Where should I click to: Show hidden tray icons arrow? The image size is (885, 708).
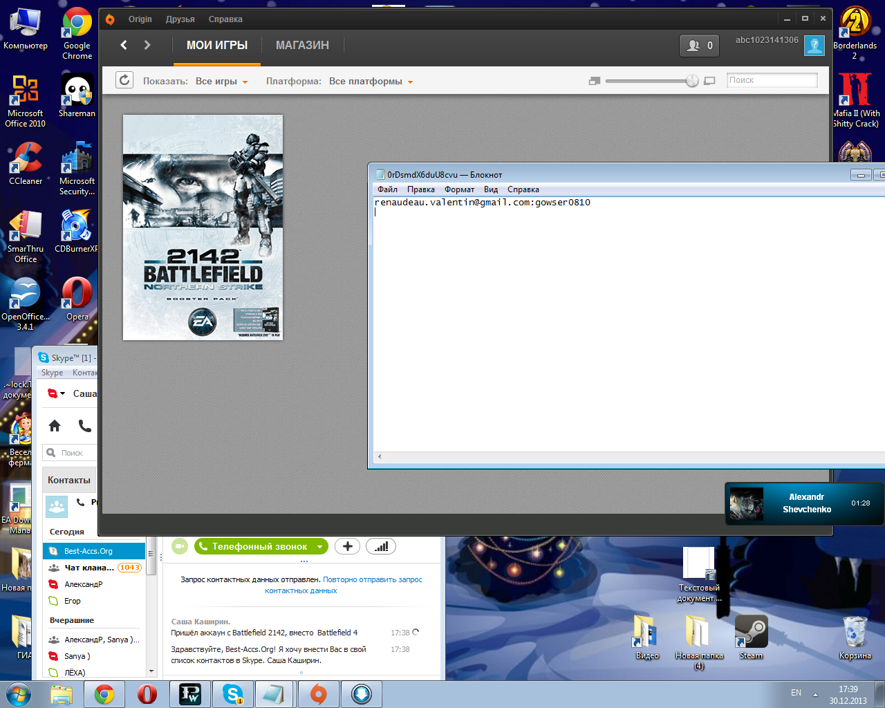(815, 694)
